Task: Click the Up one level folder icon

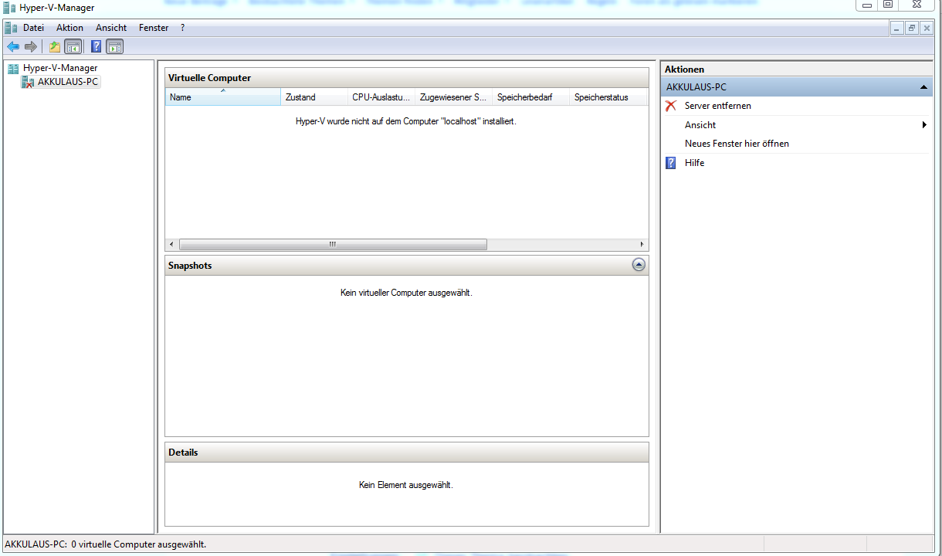Action: pyautogui.click(x=54, y=46)
